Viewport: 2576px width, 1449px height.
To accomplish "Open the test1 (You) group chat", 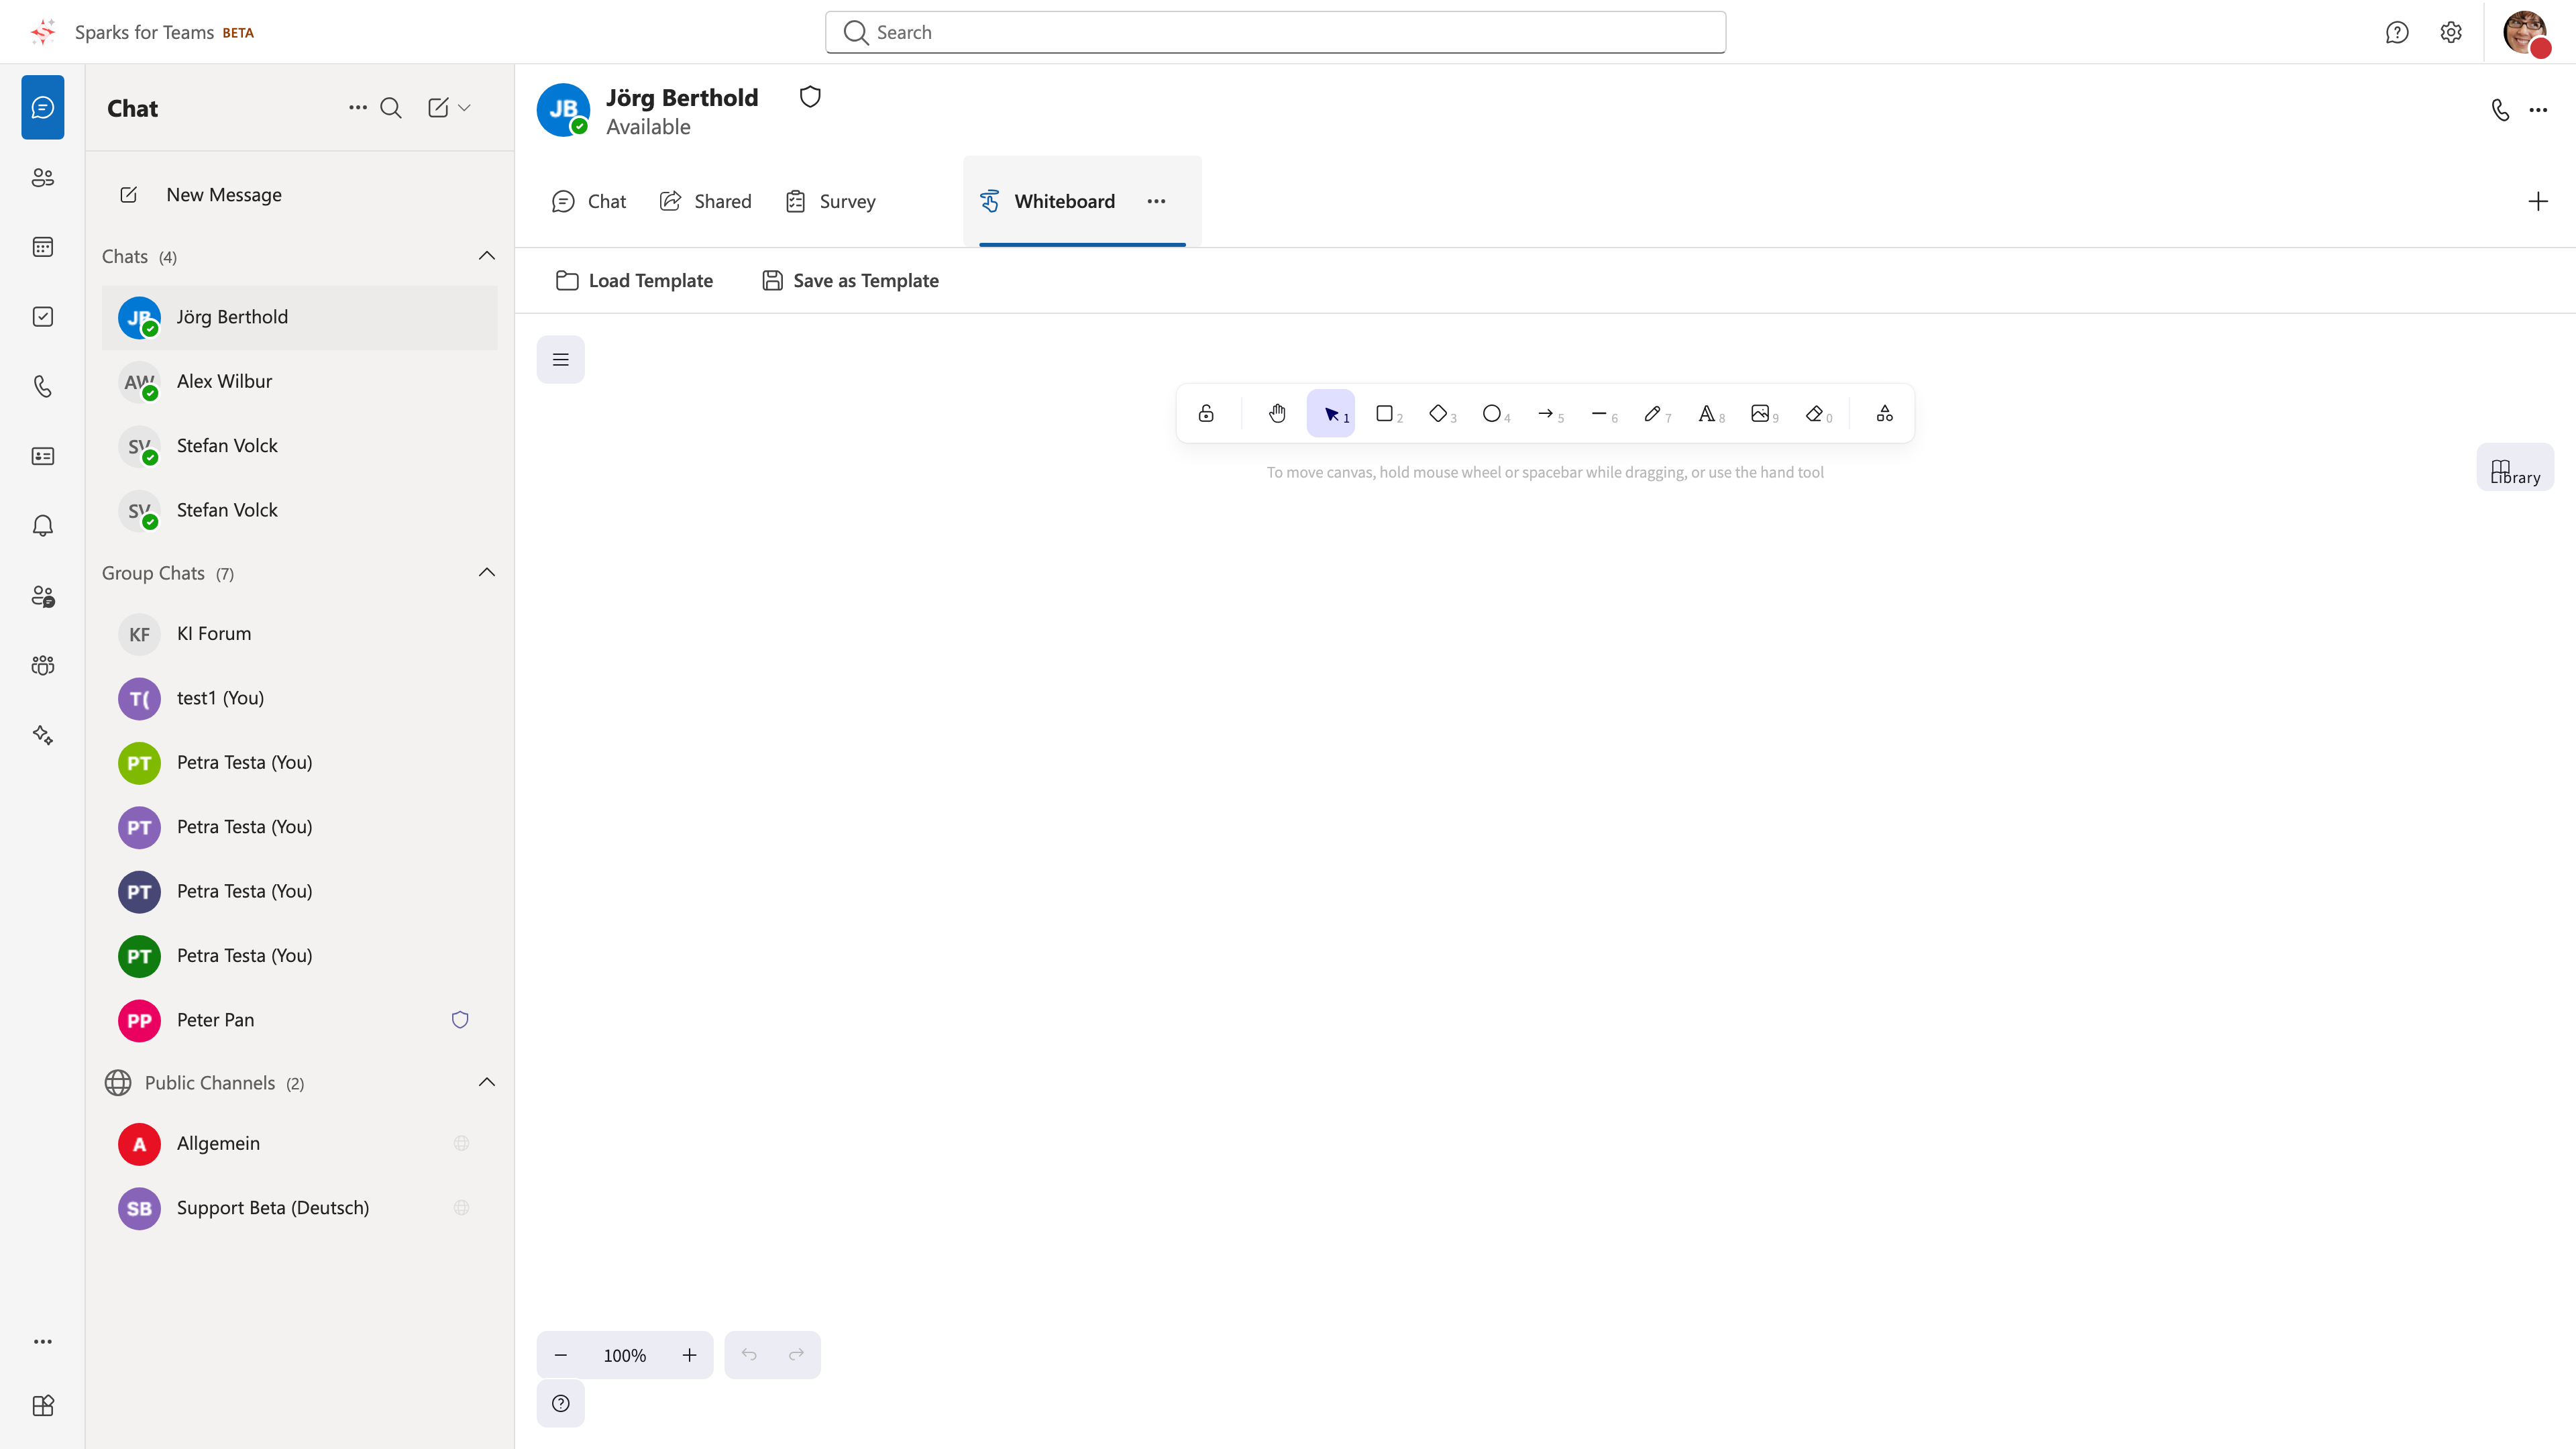I will pos(300,698).
